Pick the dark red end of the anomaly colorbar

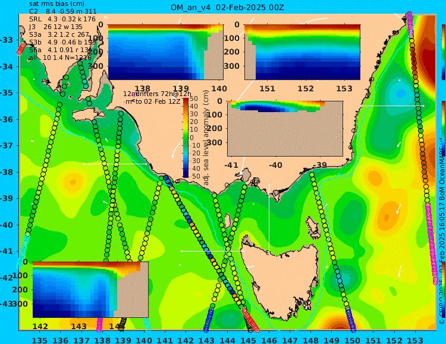click(186, 100)
